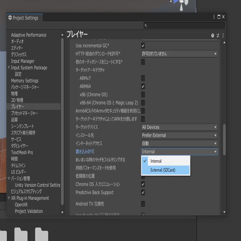Viewport: 241px width, 241px height.
Task: Click the Project Settings gear icon
Action: 10,18
